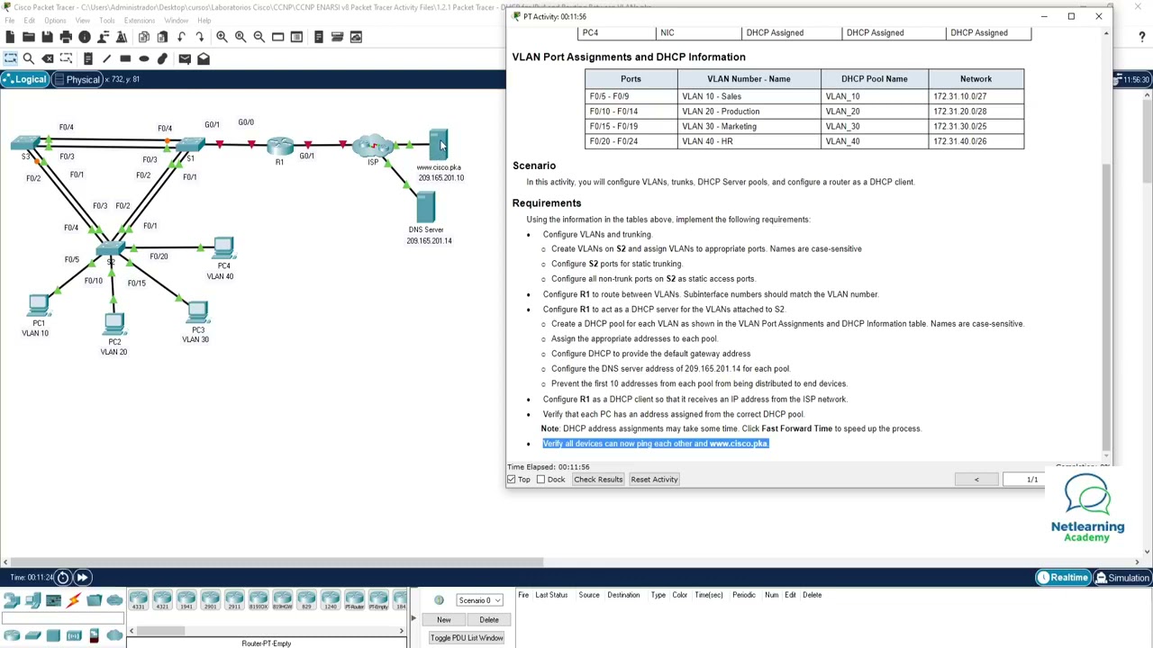The height and width of the screenshot is (648, 1153).
Task: Switch to Logical workspace view
Action: click(x=25, y=79)
